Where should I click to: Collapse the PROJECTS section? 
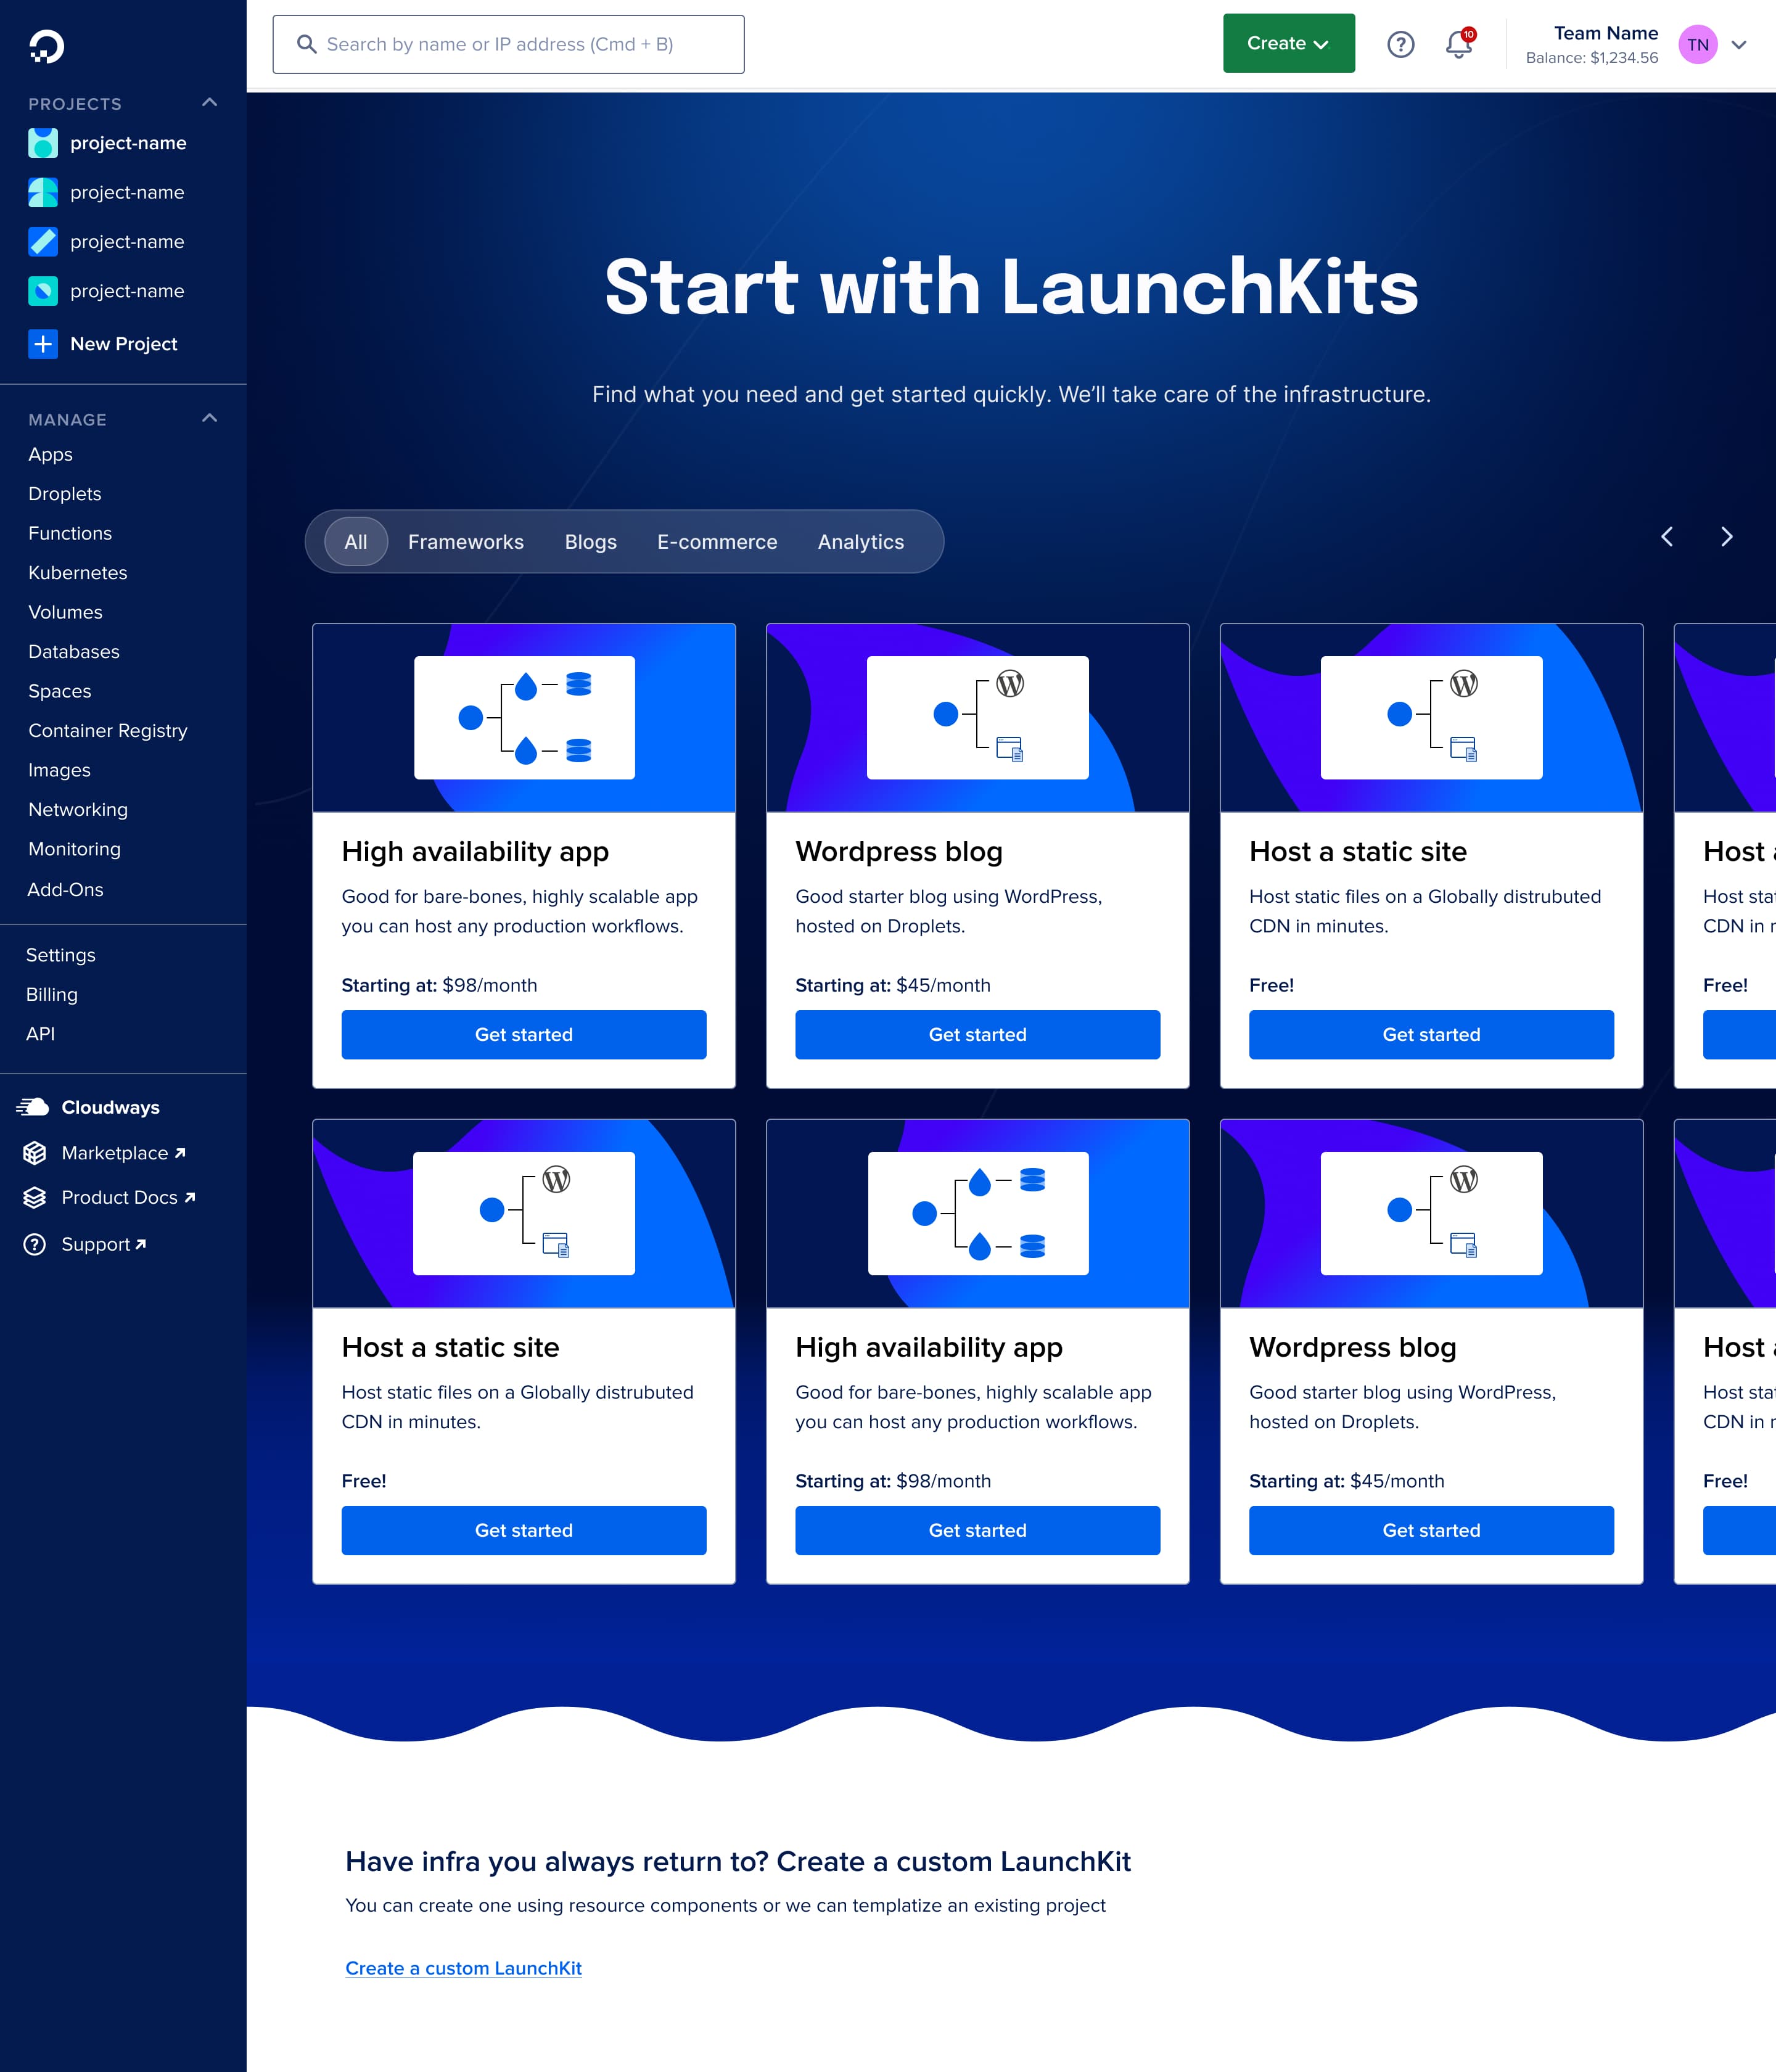tap(209, 102)
